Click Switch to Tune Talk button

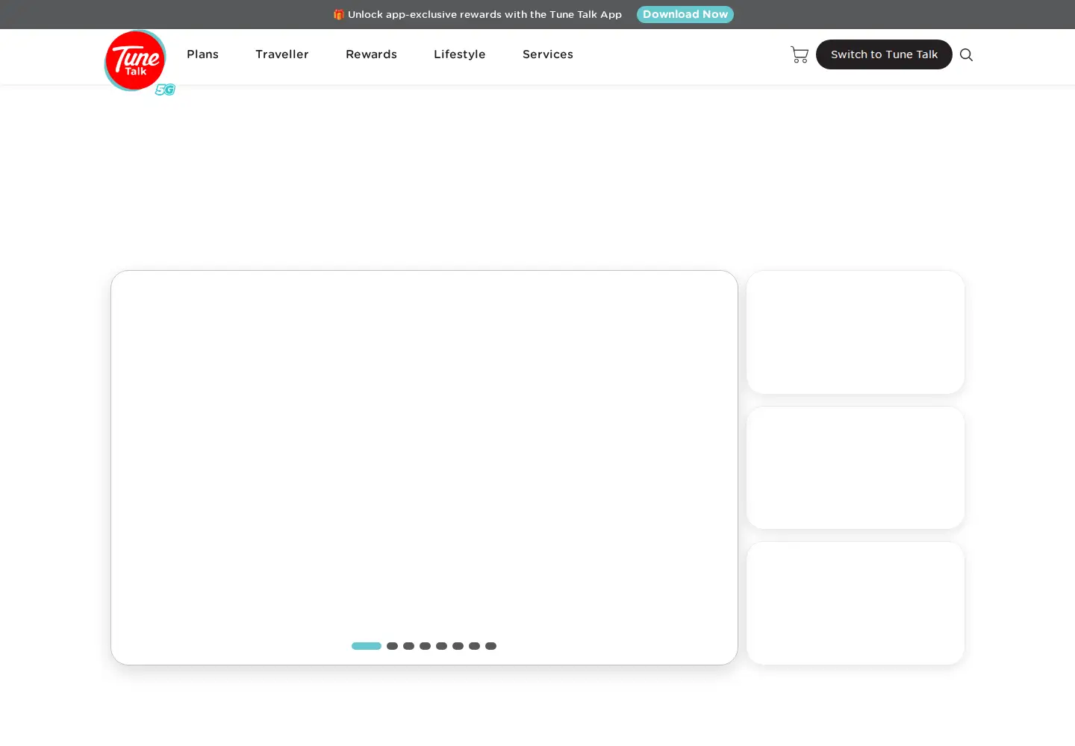pos(884,54)
